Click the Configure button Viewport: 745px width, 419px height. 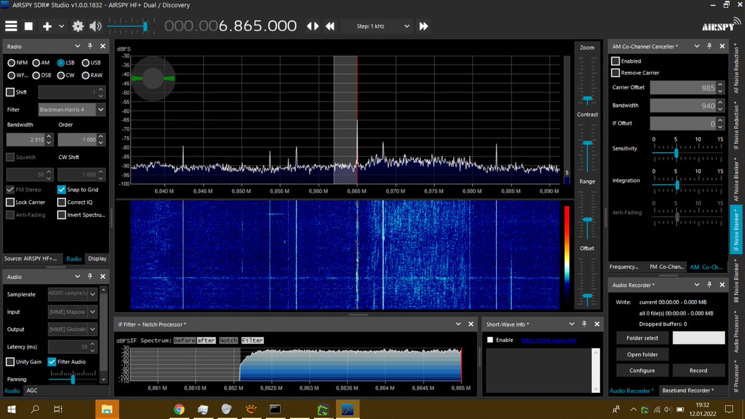pyautogui.click(x=643, y=371)
